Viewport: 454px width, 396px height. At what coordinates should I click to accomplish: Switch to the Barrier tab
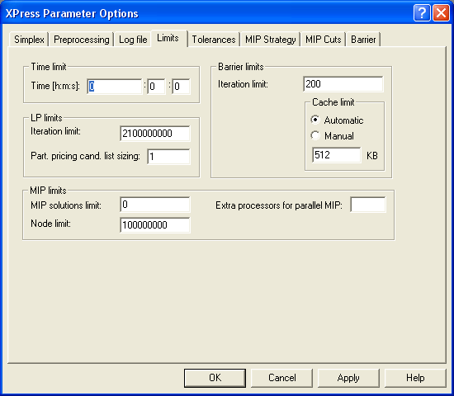(x=363, y=40)
